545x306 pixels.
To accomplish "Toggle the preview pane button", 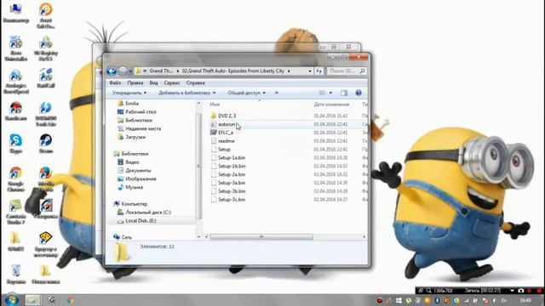I will click(x=344, y=93).
